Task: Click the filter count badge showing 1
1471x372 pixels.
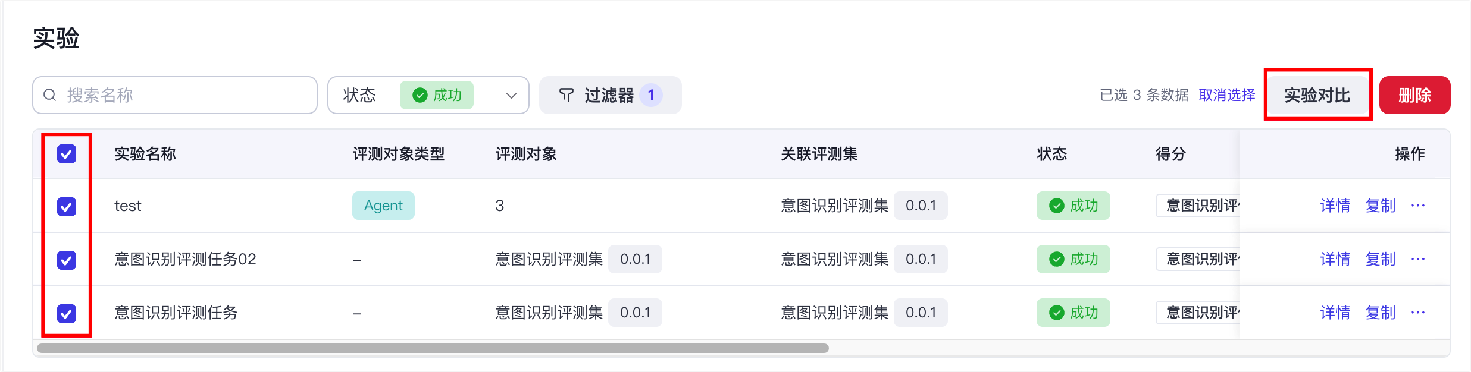Action: click(651, 95)
